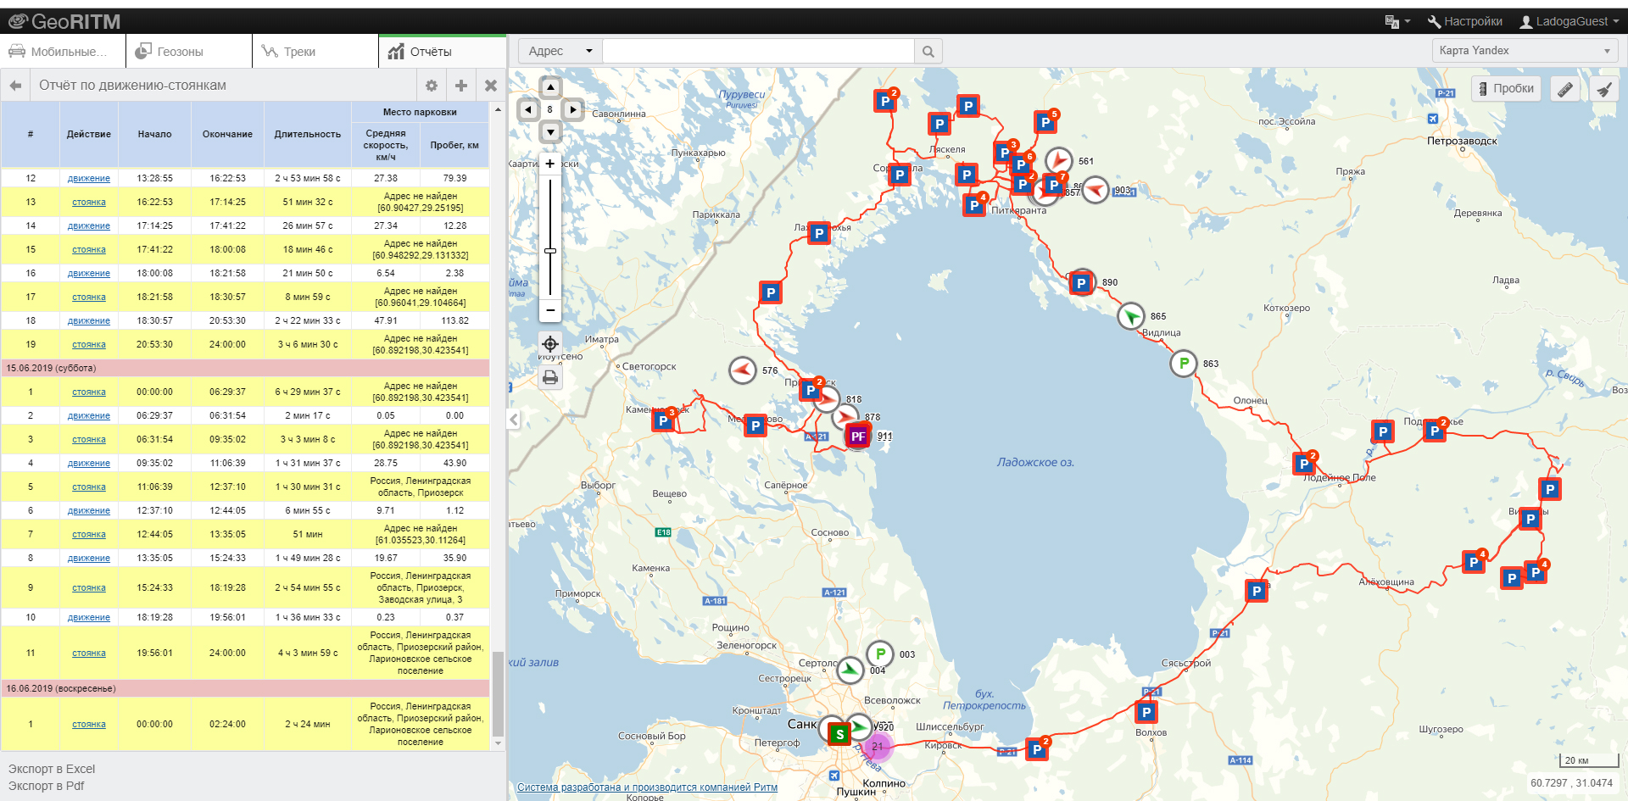Click the print map icon

click(x=550, y=377)
